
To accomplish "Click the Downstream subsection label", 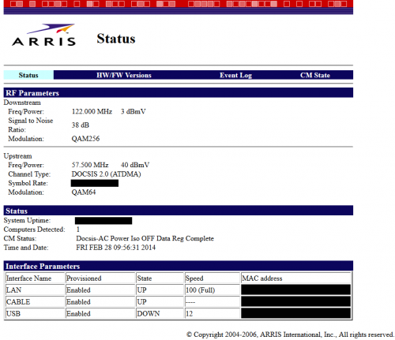I will click(22, 103).
